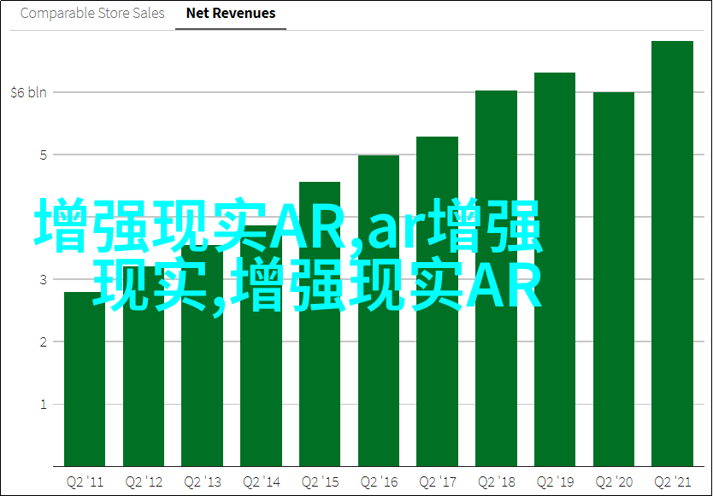Click the $6 bln axis label

[29, 93]
